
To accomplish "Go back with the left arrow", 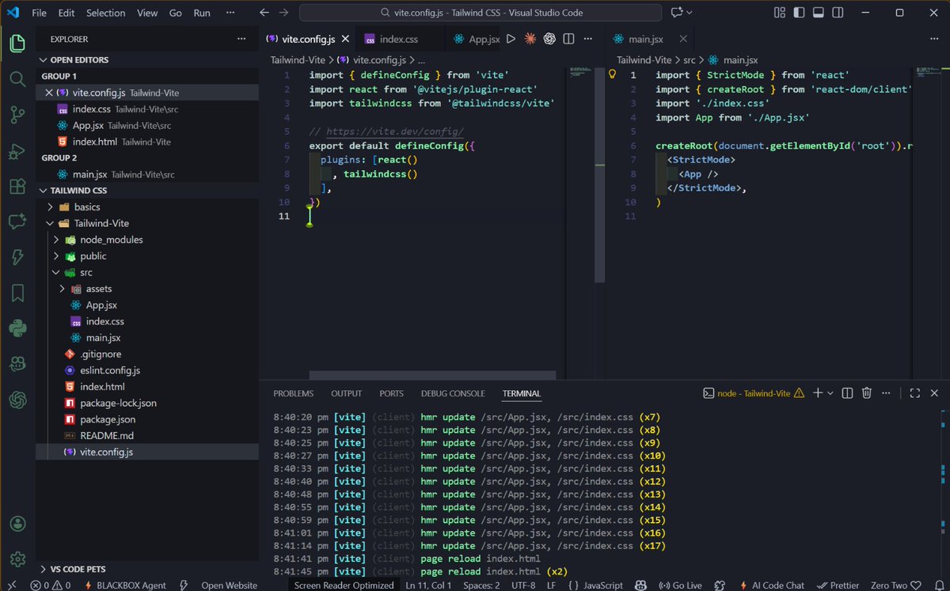I will (x=264, y=13).
